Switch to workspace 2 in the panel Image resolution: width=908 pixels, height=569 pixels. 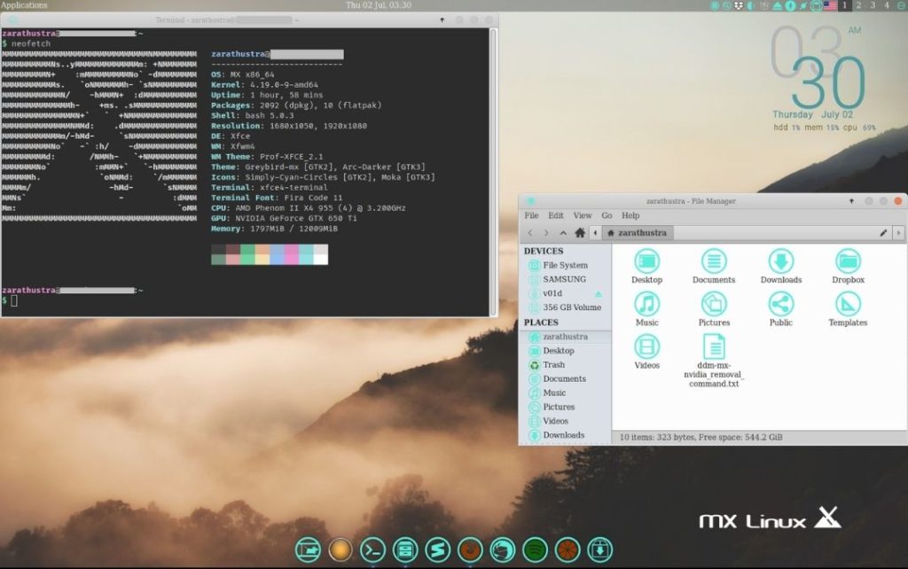[857, 5]
